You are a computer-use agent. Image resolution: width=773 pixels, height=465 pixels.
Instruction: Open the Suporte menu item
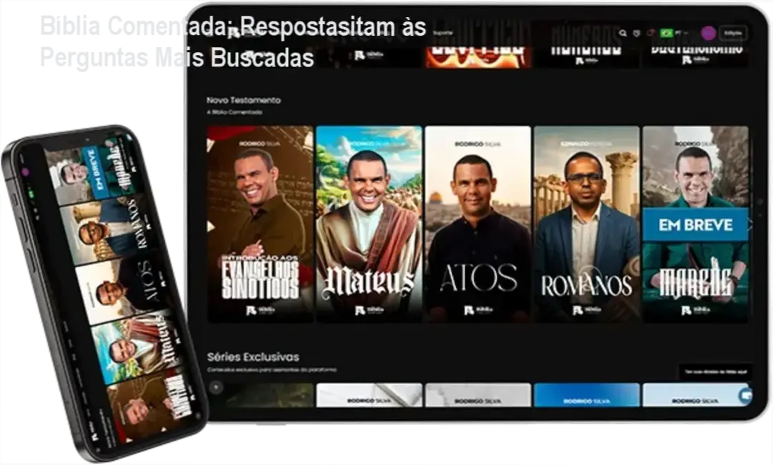pyautogui.click(x=443, y=33)
